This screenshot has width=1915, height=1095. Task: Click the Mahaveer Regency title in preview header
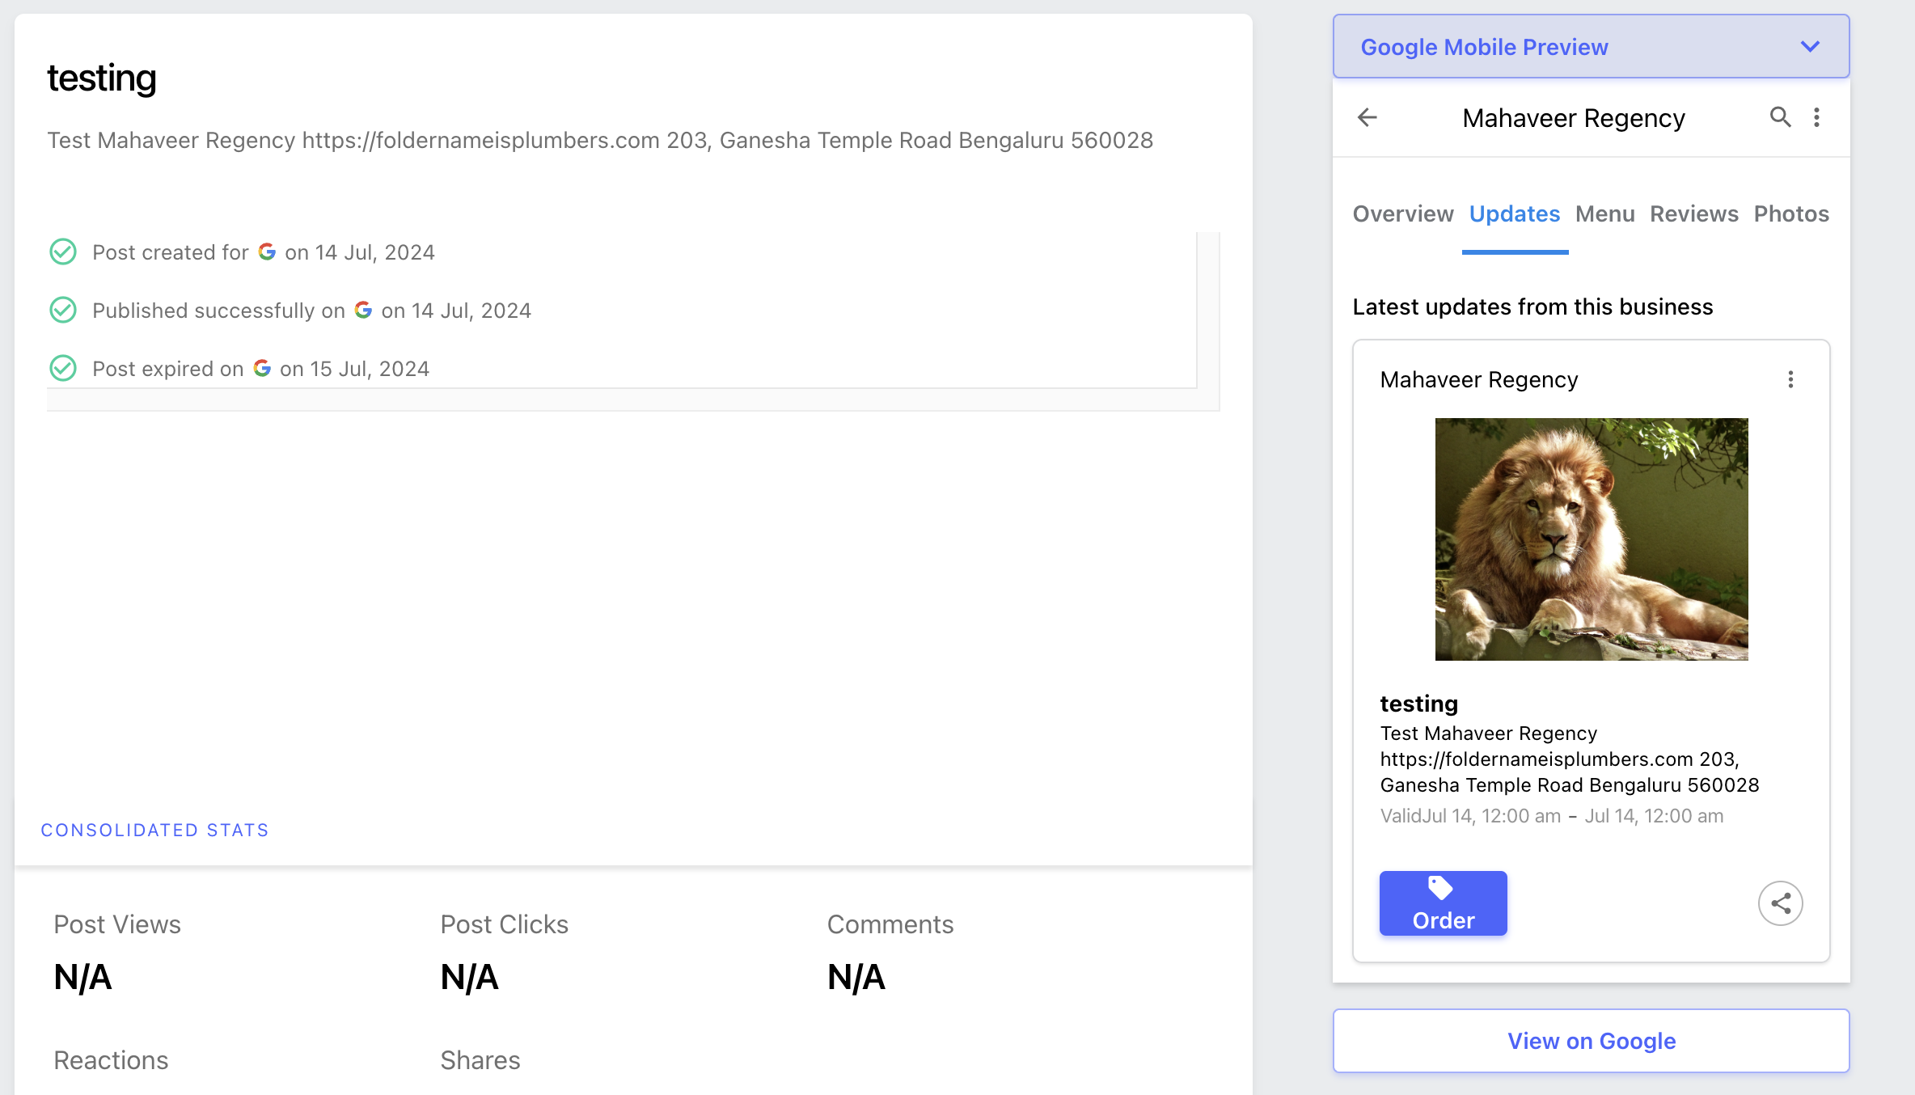pyautogui.click(x=1574, y=118)
